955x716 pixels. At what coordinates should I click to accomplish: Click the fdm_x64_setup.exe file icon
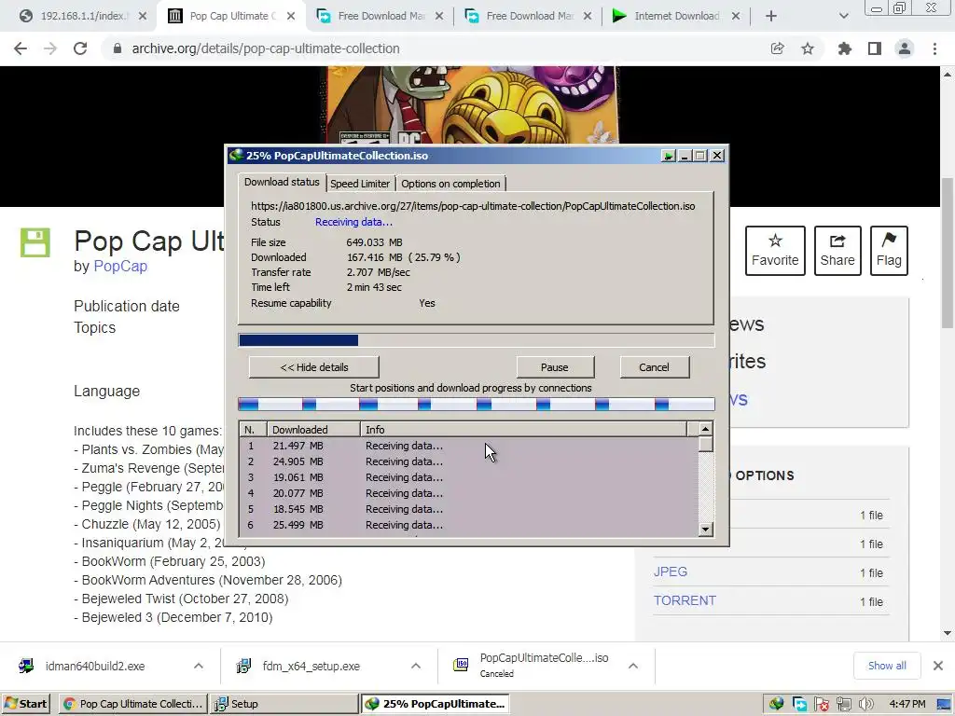tap(243, 666)
